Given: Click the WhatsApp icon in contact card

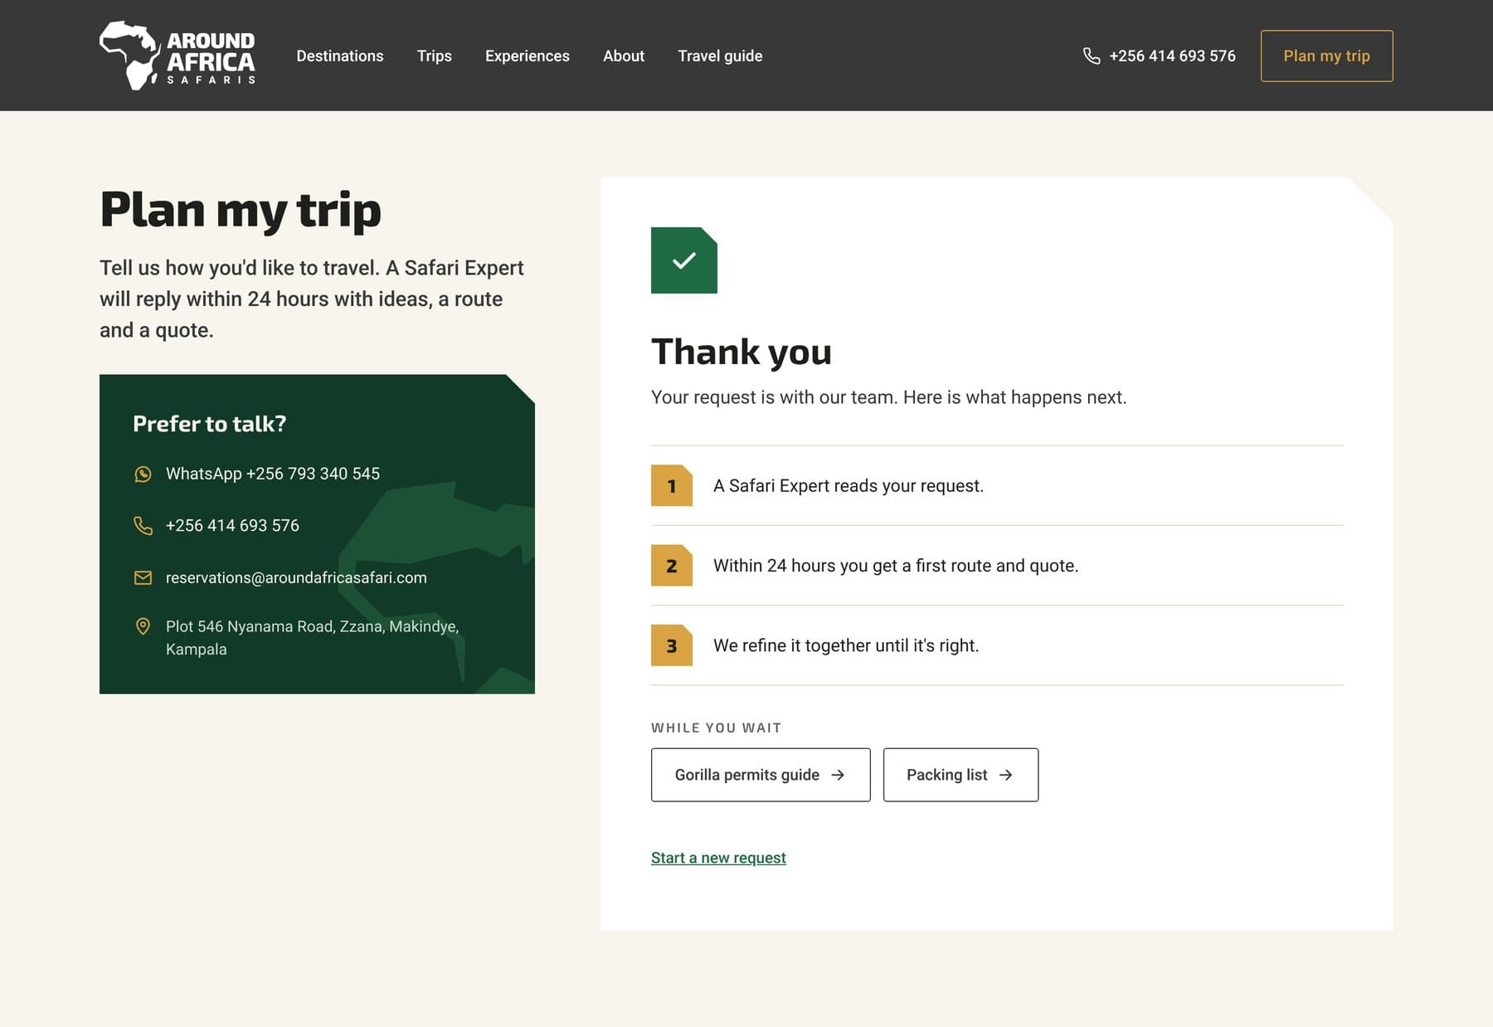Looking at the screenshot, I should (143, 474).
